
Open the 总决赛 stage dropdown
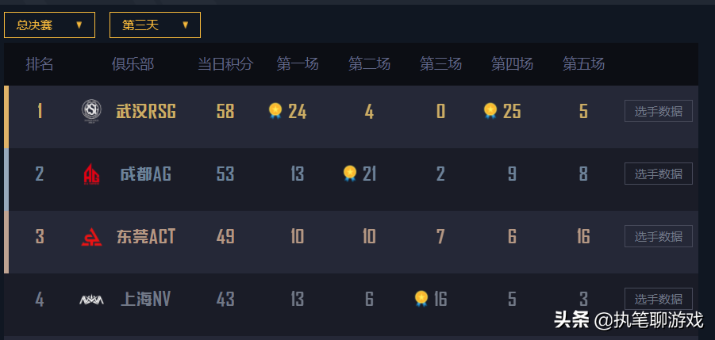pos(49,25)
